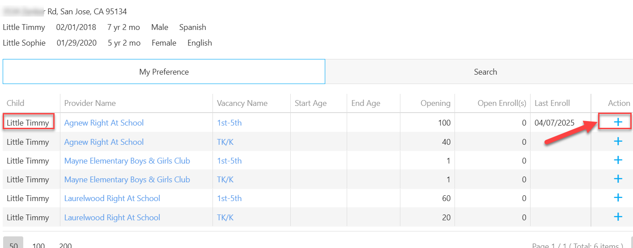The image size is (633, 248).
Task: Click the Last Enroll column header
Action: pyautogui.click(x=552, y=103)
